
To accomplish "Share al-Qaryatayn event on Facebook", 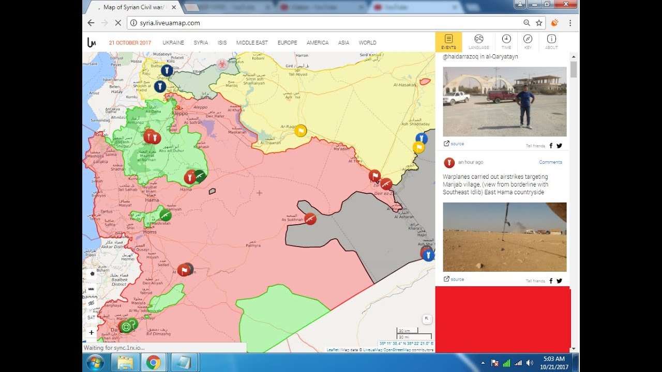I will point(551,146).
